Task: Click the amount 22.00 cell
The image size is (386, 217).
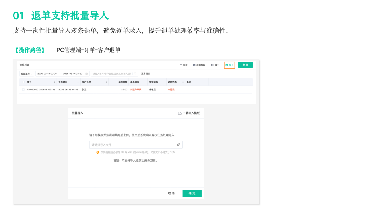Action: [x=124, y=90]
